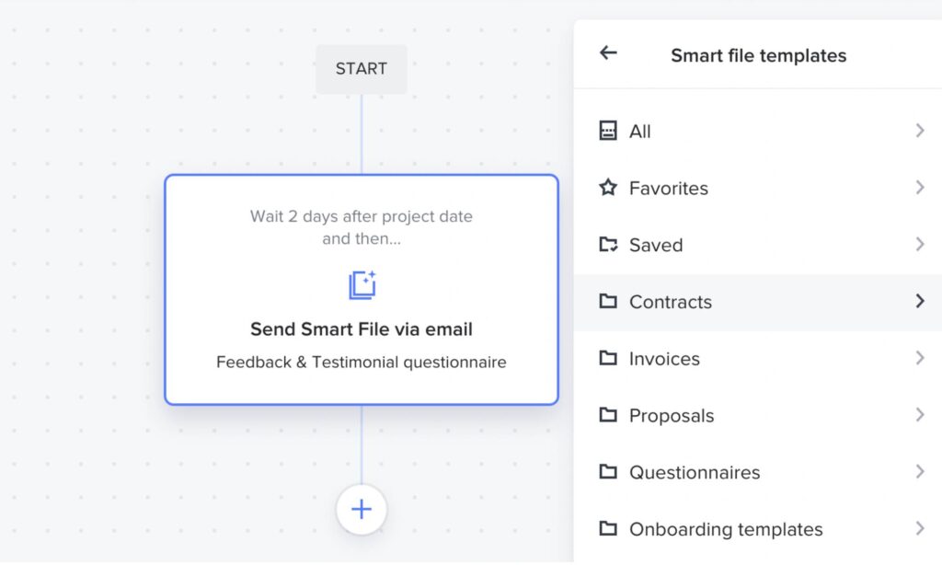Click the START block in the workflow
Image resolution: width=942 pixels, height=565 pixels.
[x=362, y=68]
